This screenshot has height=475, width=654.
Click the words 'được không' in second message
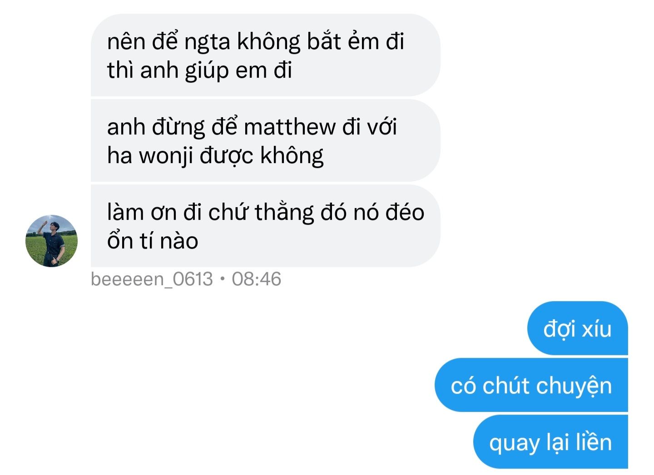coord(262,156)
